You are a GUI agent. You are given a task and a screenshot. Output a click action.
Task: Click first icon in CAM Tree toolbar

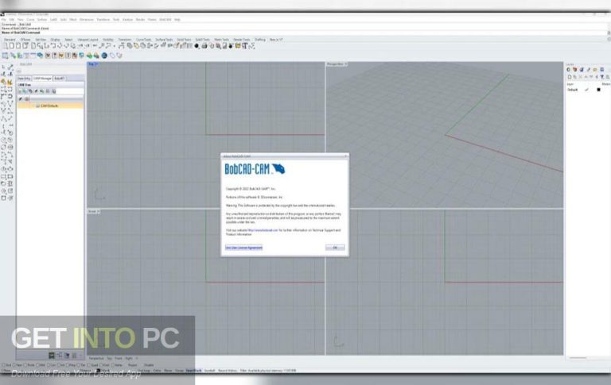click(21, 91)
